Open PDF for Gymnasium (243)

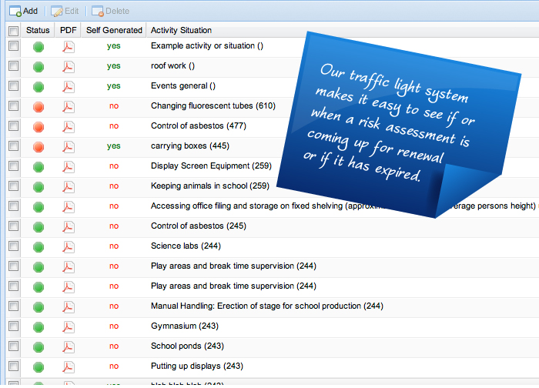[68, 327]
